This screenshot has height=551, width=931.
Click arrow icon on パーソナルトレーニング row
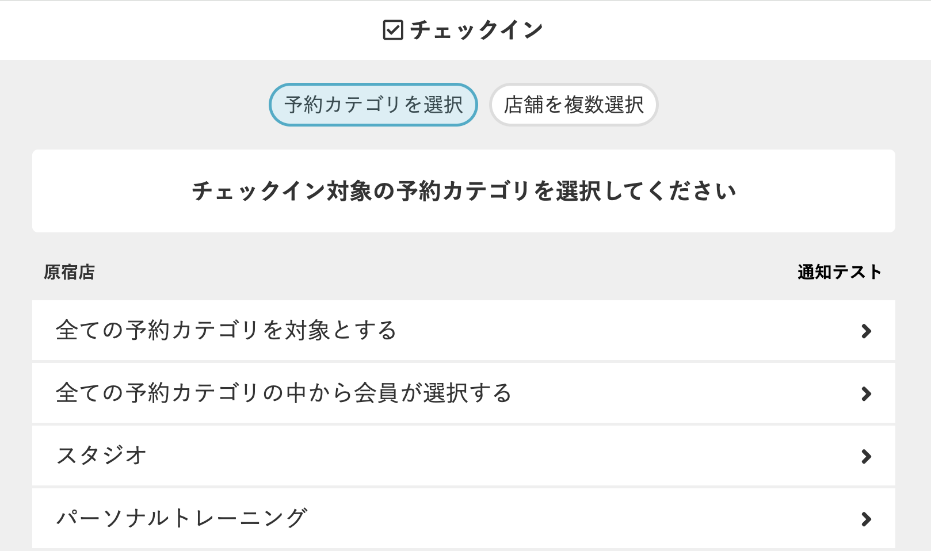pyautogui.click(x=866, y=519)
